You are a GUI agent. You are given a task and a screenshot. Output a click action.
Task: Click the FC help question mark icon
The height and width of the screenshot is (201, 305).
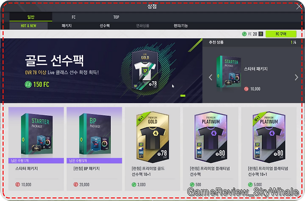(261, 34)
